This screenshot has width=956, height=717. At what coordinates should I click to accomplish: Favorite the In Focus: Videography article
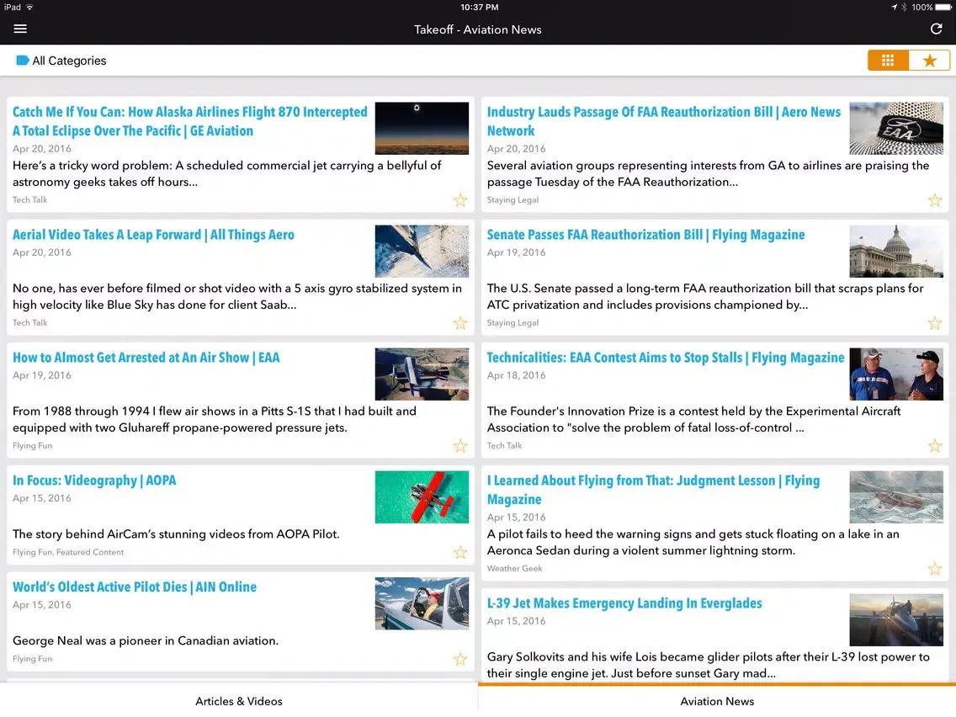460,552
